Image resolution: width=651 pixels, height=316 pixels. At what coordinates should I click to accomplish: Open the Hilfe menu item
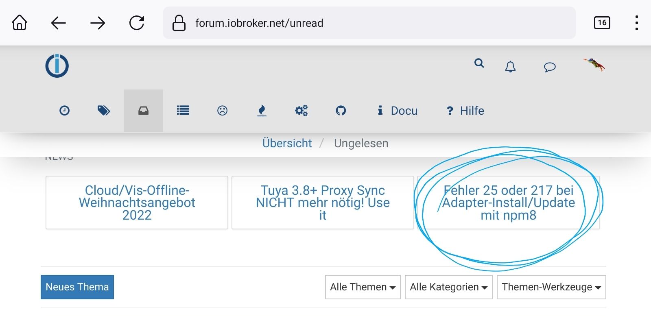pyautogui.click(x=465, y=111)
